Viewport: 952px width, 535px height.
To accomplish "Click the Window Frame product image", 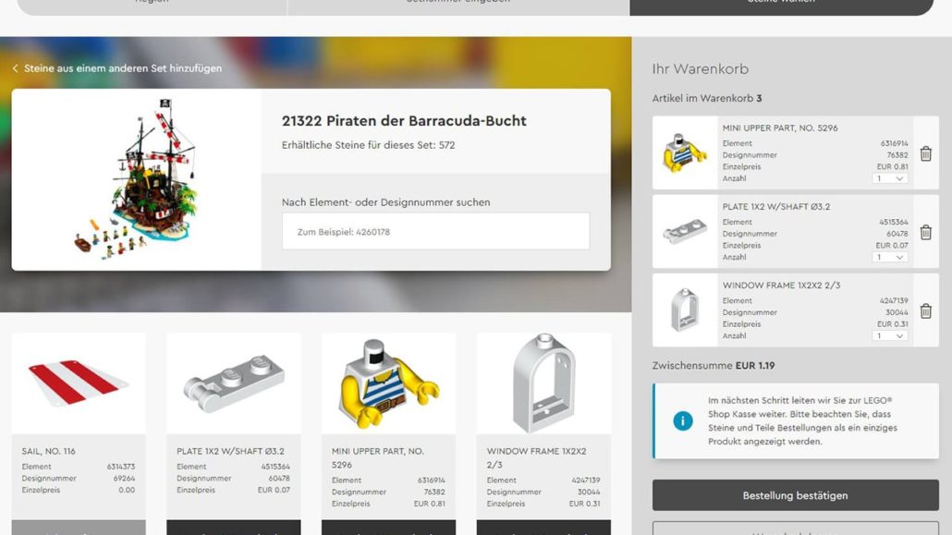I will pos(543,383).
